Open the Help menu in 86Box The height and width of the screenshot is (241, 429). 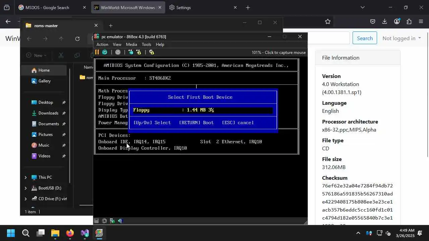click(x=160, y=45)
